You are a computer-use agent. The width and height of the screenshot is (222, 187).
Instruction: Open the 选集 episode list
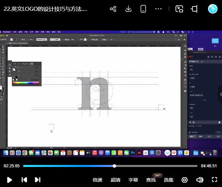point(169,180)
